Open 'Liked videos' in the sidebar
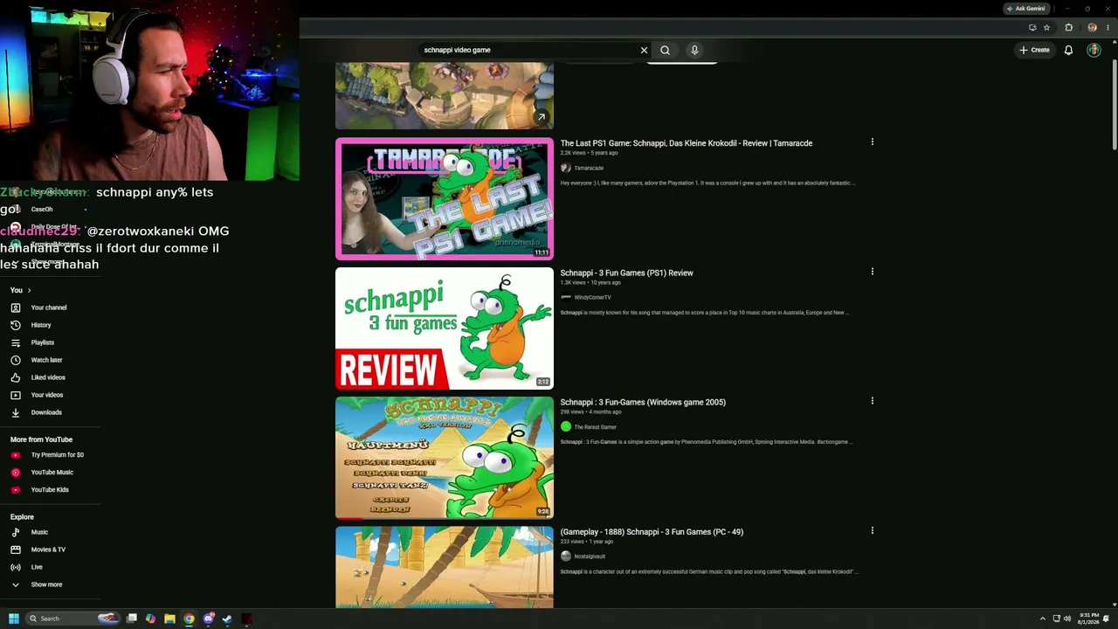 [x=50, y=377]
